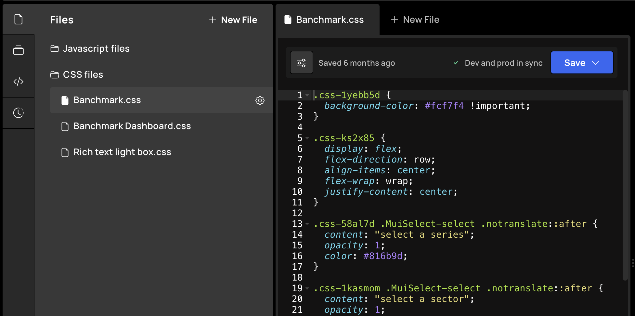Click the editor vertical scrollbar

pos(625,185)
